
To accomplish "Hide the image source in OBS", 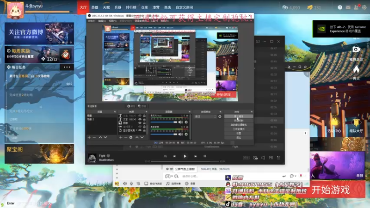I will pos(140,123).
